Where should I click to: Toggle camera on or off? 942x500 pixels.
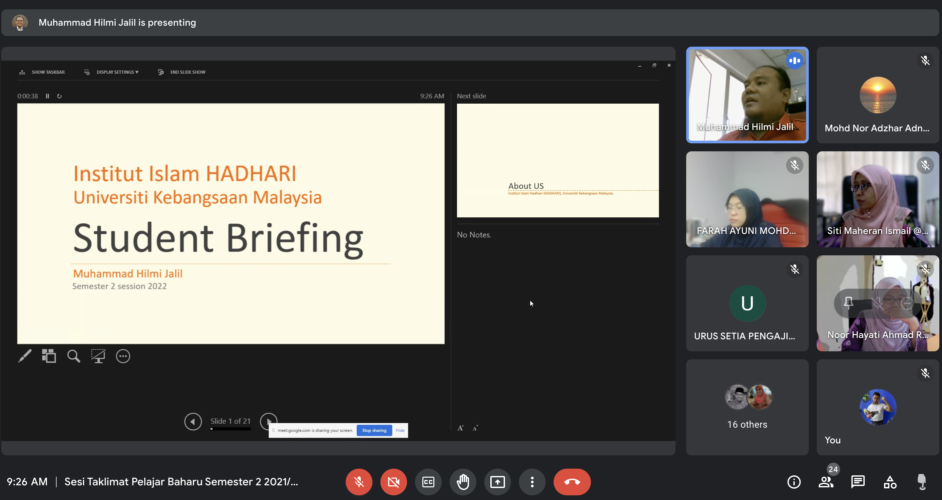click(393, 482)
